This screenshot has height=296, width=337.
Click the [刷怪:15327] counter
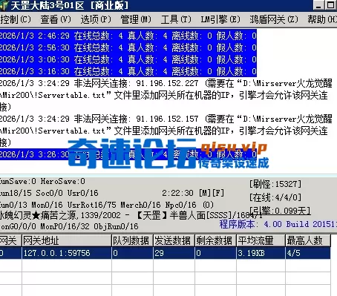275,184
